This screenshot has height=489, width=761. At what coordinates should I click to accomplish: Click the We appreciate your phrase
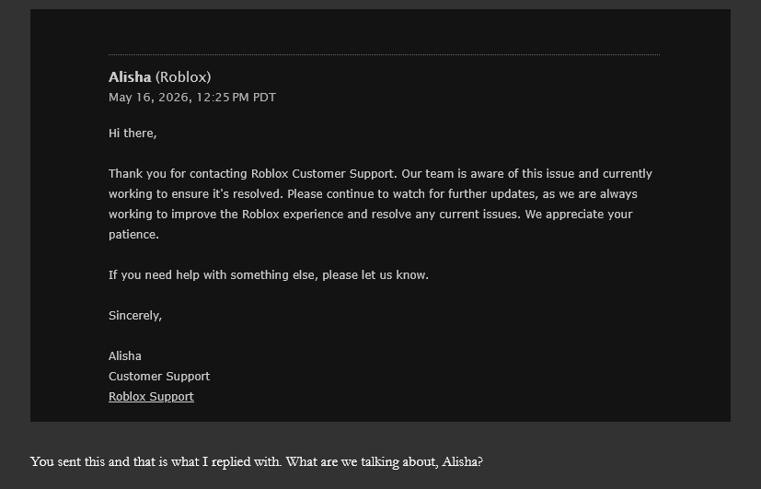point(579,215)
